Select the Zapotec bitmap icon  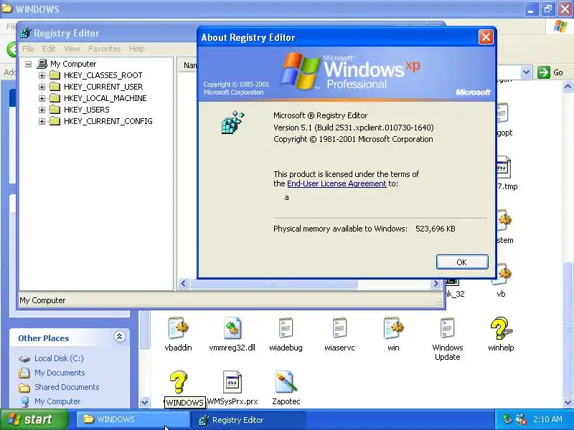click(286, 381)
